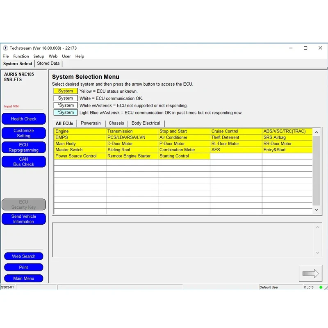Select Main Body system

click(80, 144)
